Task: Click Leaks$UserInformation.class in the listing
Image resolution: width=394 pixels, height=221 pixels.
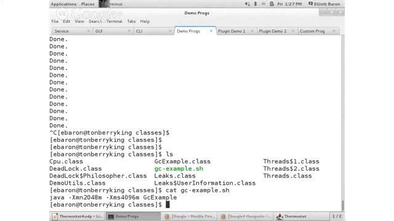Action: pos(205,183)
